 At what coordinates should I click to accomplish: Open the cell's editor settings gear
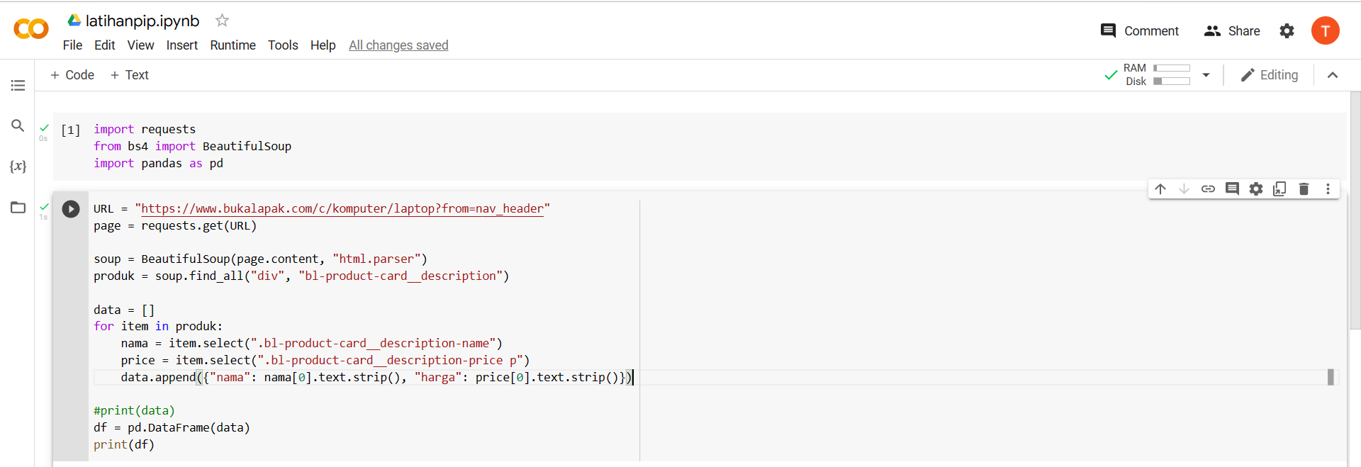pos(1256,189)
